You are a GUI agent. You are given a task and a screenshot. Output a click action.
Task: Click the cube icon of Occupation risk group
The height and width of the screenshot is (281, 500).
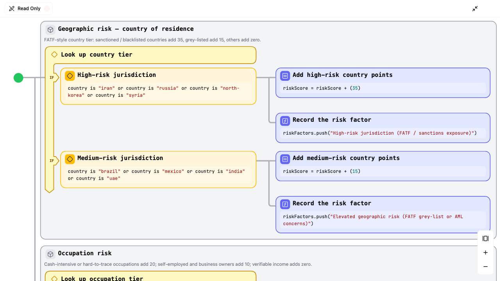click(x=50, y=254)
